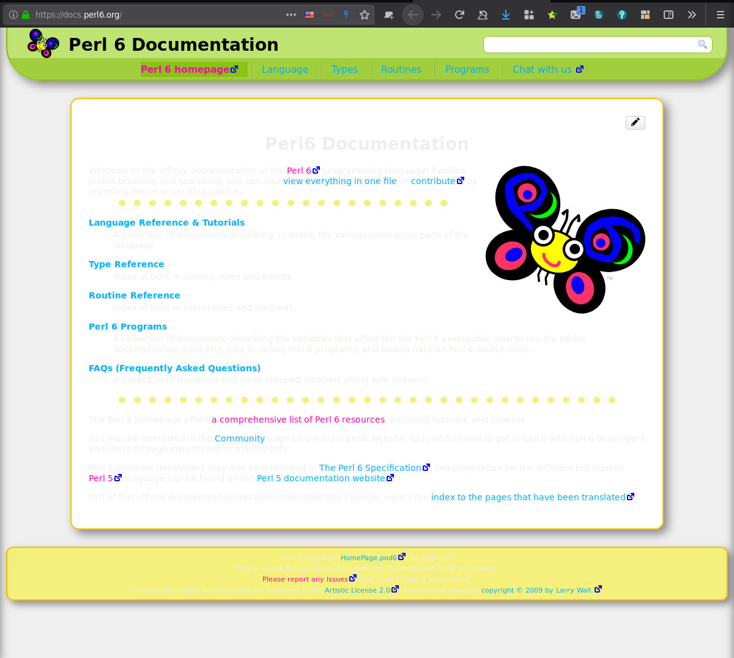Screen dimensions: 734x658
Task: Click the US flag icon in the address bar
Action: (x=310, y=15)
